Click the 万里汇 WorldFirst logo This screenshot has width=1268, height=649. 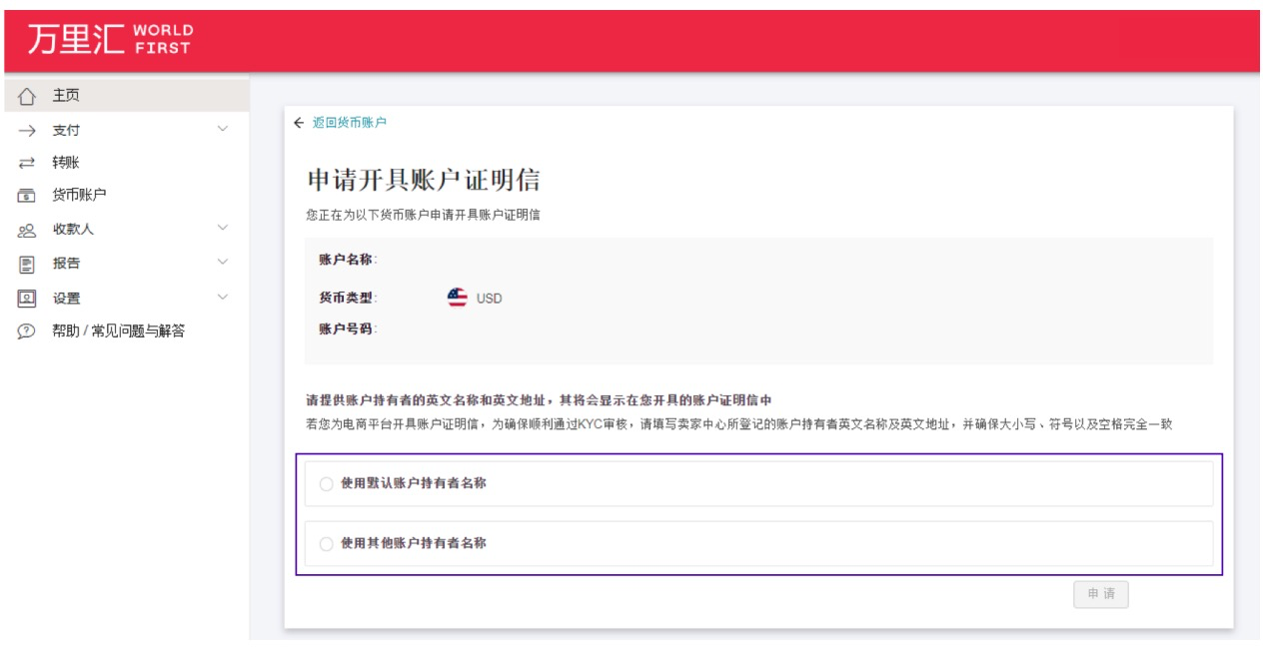coord(110,39)
